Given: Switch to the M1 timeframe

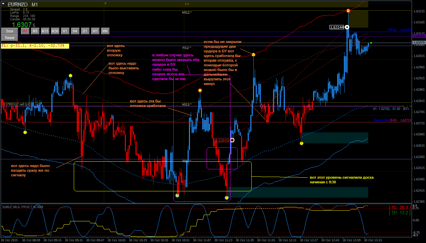Looking at the screenshot, I should coord(25,31).
